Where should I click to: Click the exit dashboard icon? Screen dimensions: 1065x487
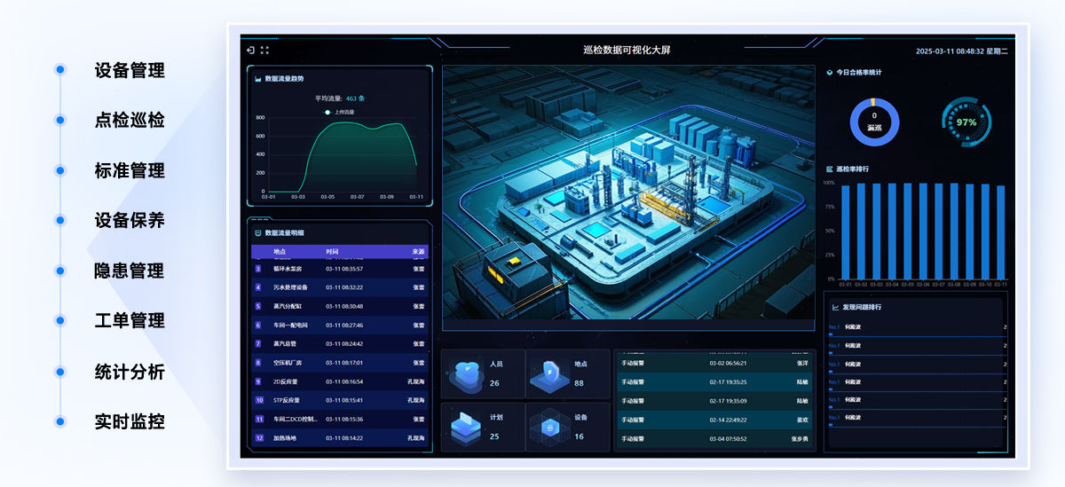(x=251, y=51)
